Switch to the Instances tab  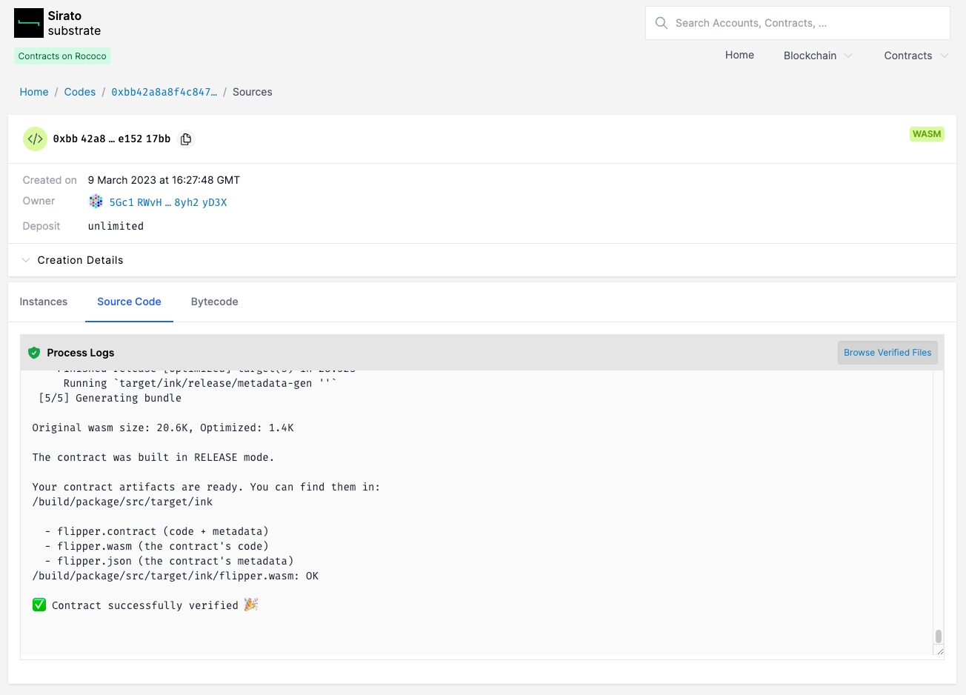coord(44,302)
